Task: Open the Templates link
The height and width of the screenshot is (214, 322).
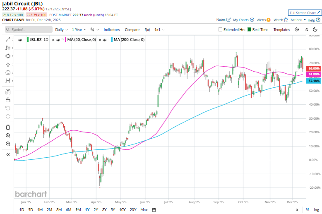Action: (281, 30)
